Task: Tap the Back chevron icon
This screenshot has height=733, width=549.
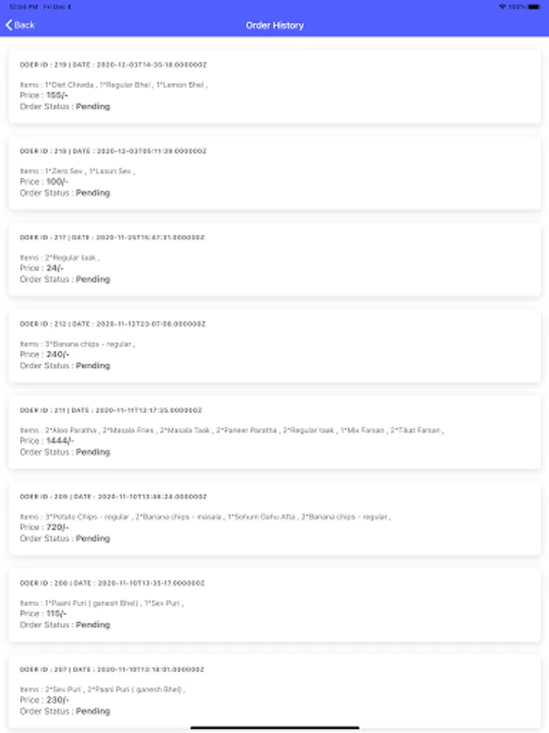Action: 9,25
